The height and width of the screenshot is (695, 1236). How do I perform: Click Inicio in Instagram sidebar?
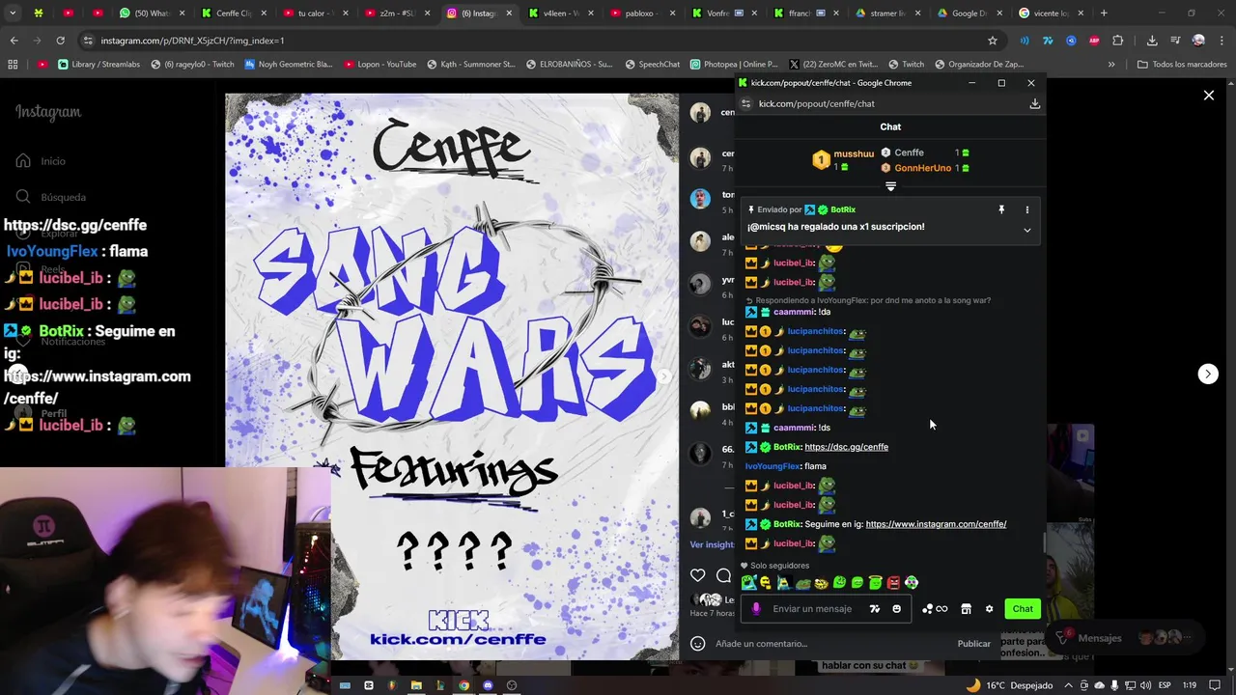[53, 161]
